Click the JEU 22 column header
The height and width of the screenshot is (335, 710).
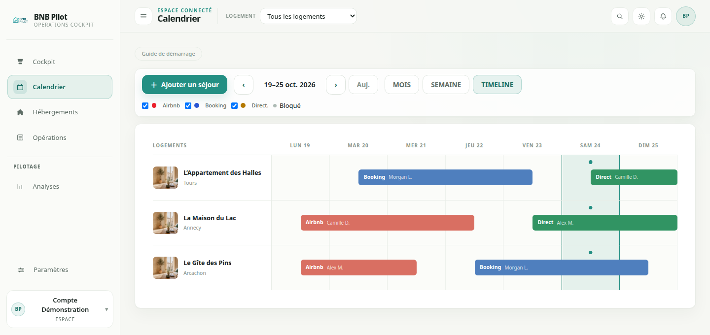tap(474, 145)
